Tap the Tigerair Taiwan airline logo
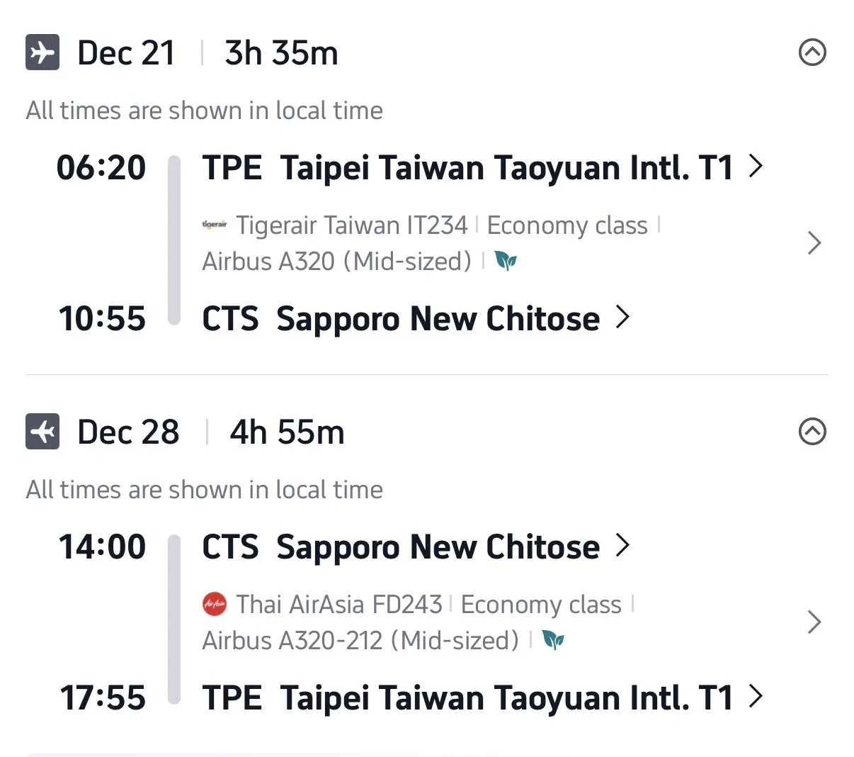The width and height of the screenshot is (854, 757). [215, 225]
